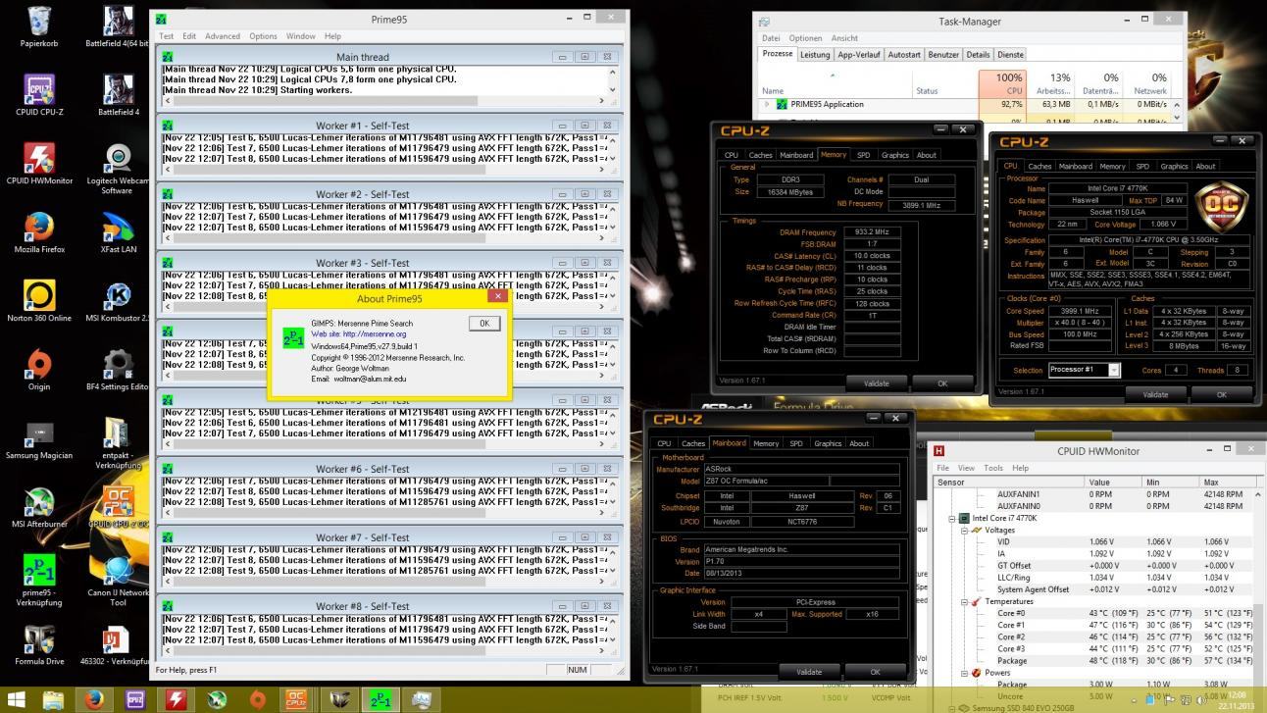Collapse the Powers node in HWMonitor
This screenshot has width=1267, height=713.
pyautogui.click(x=964, y=673)
